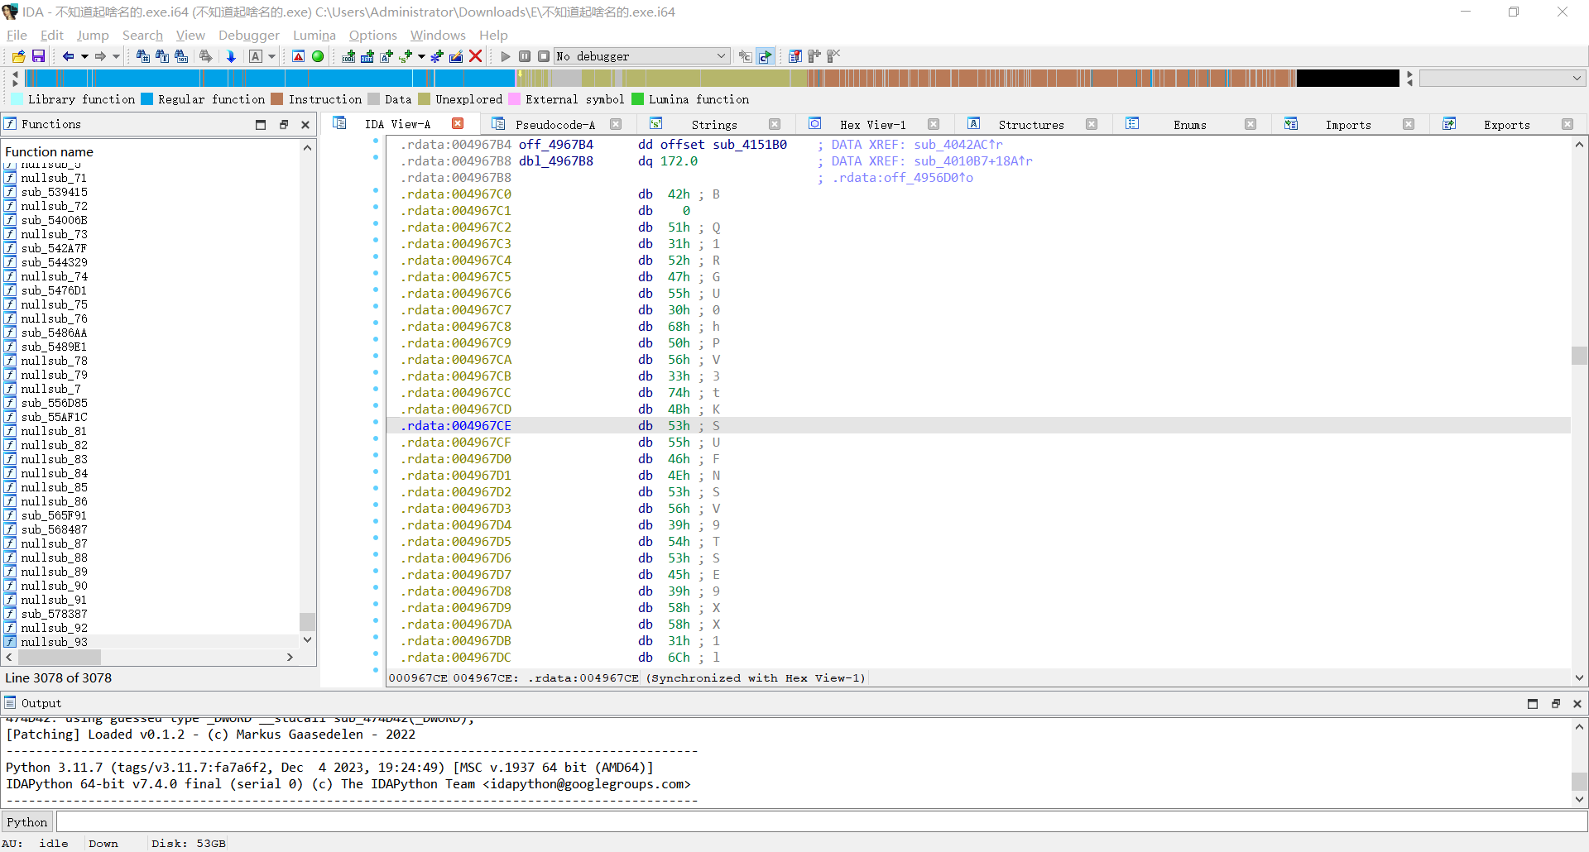
Task: Select sub_565F91 in the functions list
Action: click(54, 515)
